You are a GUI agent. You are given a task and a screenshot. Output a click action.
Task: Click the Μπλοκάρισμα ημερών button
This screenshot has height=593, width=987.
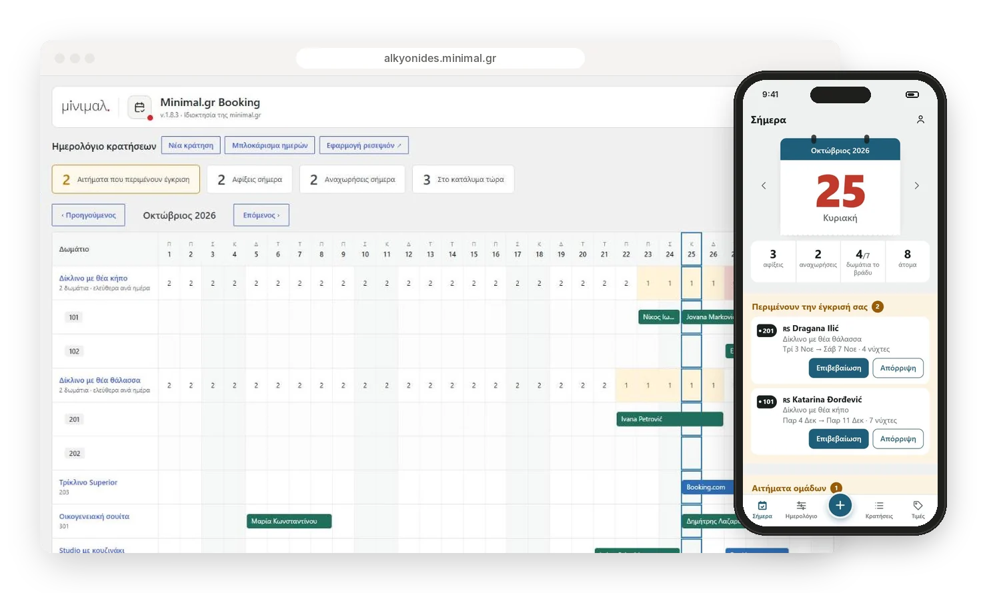tap(270, 145)
